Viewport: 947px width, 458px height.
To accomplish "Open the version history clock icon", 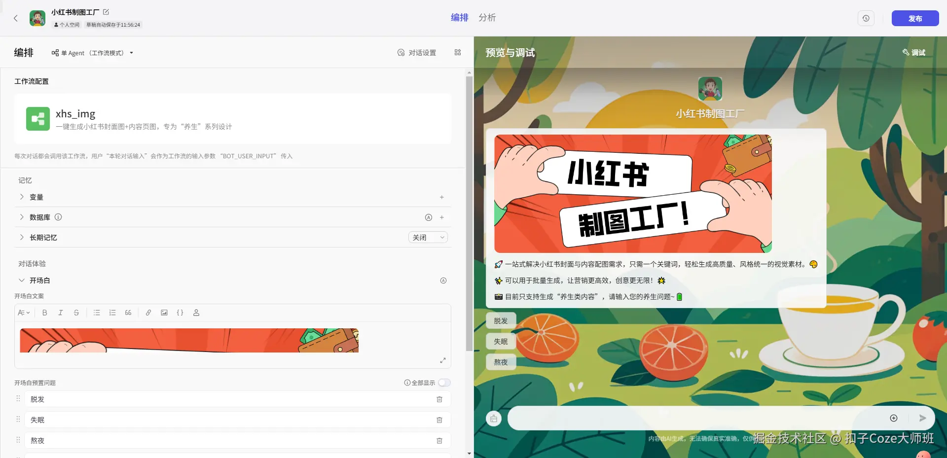I will [866, 18].
